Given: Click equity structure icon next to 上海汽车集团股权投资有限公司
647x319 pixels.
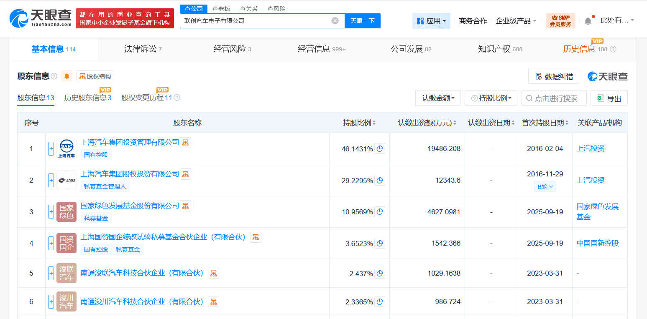Looking at the screenshot, I should click(x=185, y=174).
